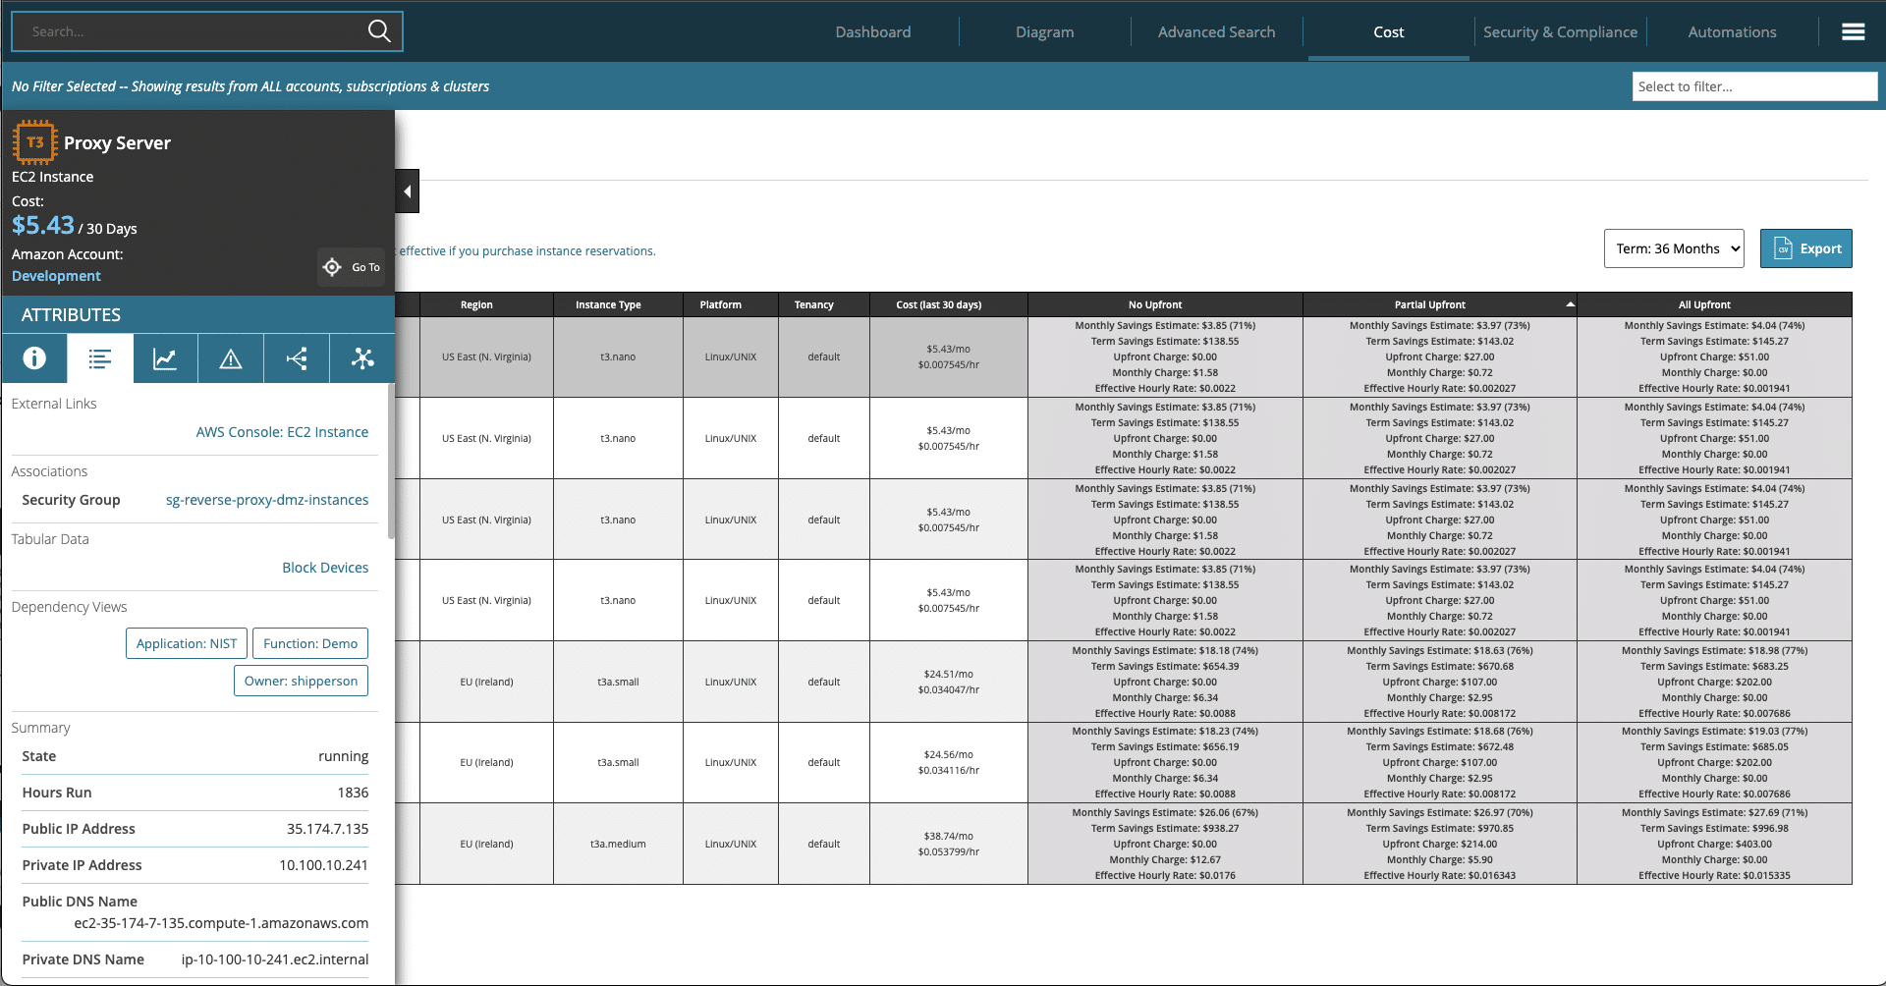Click the search magnifier icon

coord(379,30)
